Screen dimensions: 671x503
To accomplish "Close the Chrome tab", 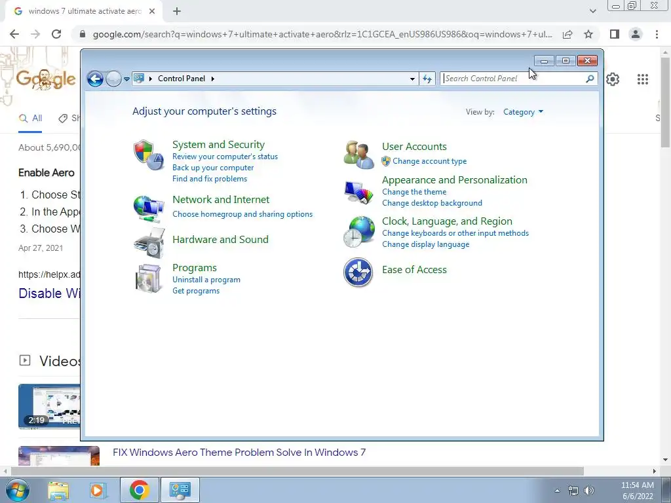I will [152, 11].
